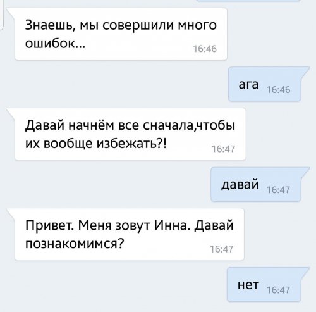Tap the 'нет' reply bubble
316x312 pixels.
click(264, 284)
